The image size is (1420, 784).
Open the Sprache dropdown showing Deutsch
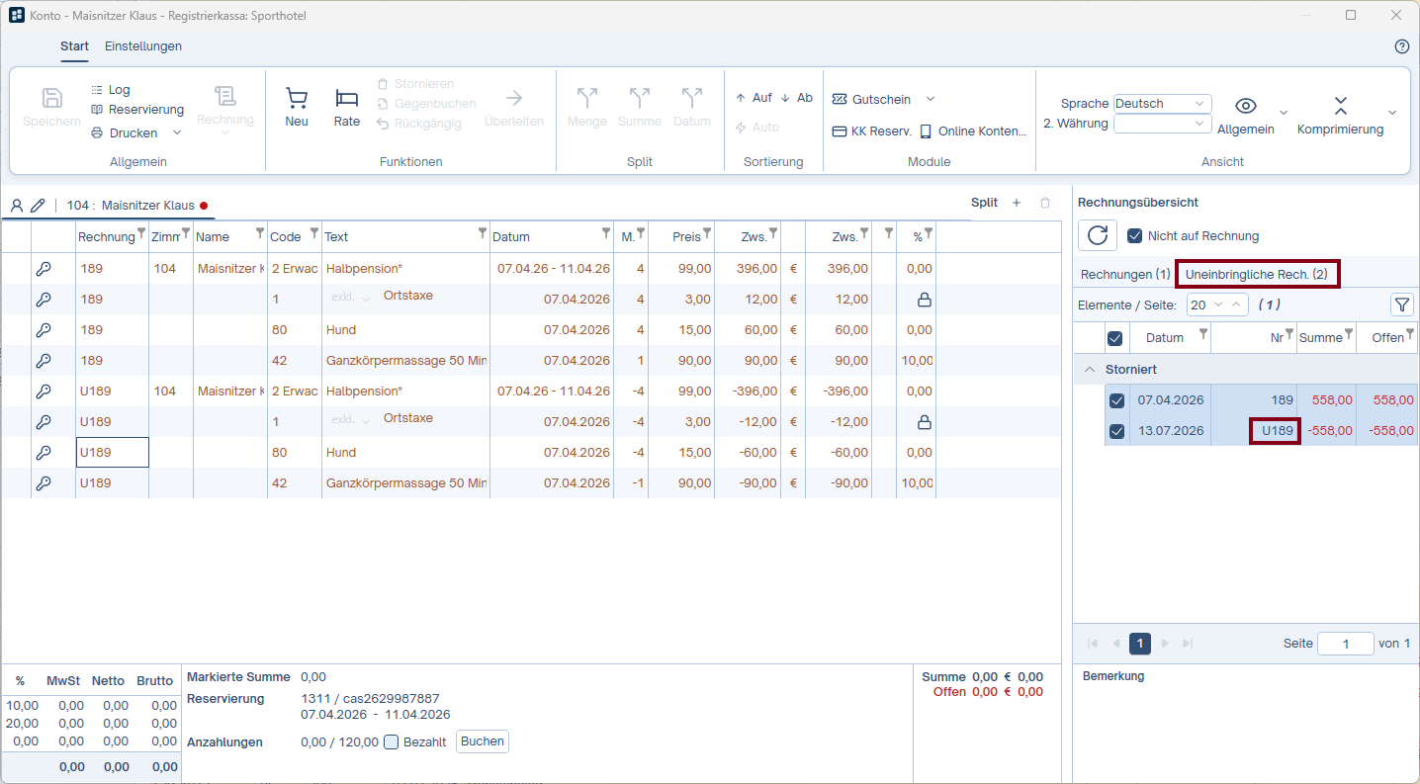[1162, 104]
